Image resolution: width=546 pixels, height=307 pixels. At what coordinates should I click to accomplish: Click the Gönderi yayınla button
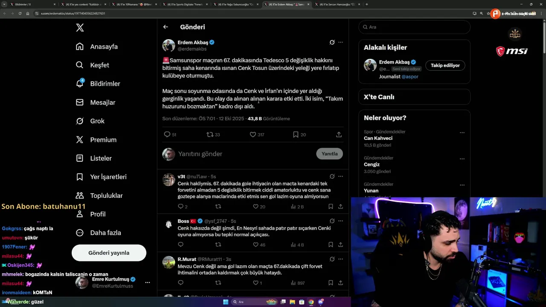pos(109,253)
